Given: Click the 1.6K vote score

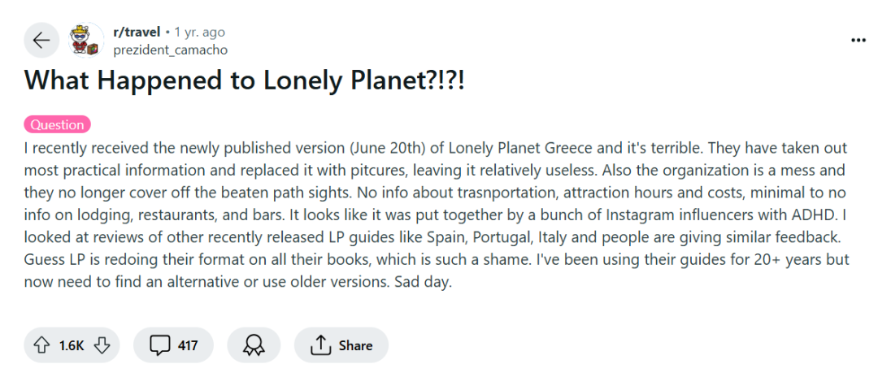Looking at the screenshot, I should coord(72,345).
